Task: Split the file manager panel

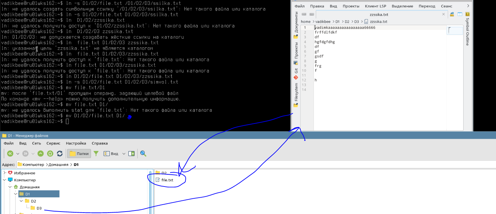Action: point(131,153)
